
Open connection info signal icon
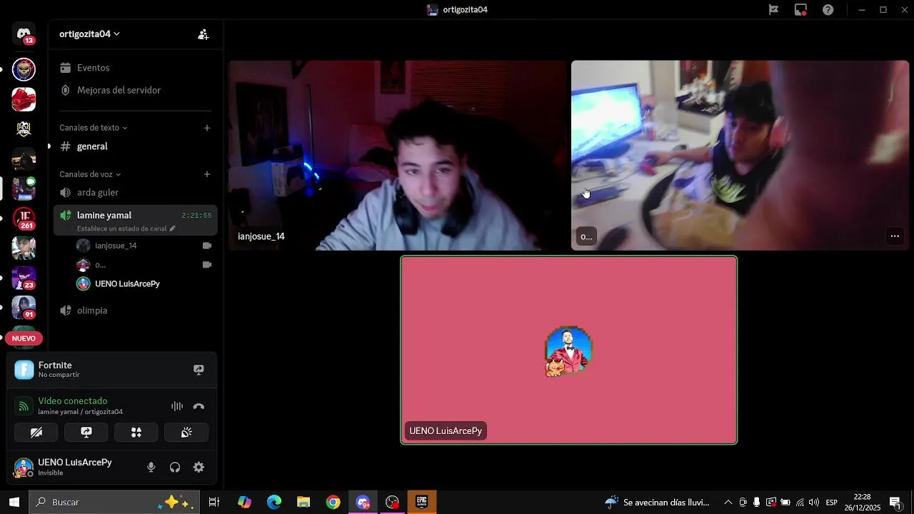[24, 406]
